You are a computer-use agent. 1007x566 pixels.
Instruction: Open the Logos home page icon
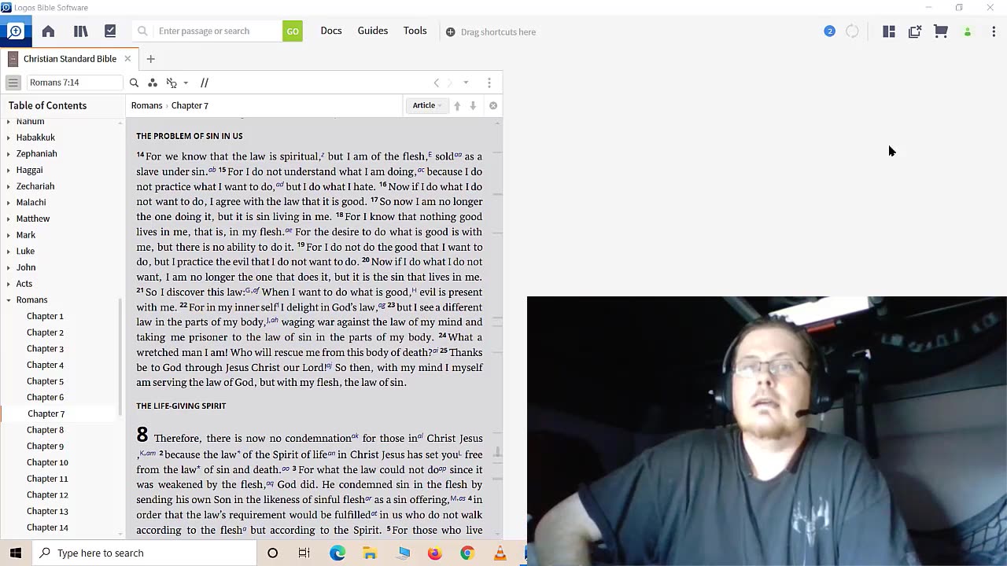(x=48, y=31)
